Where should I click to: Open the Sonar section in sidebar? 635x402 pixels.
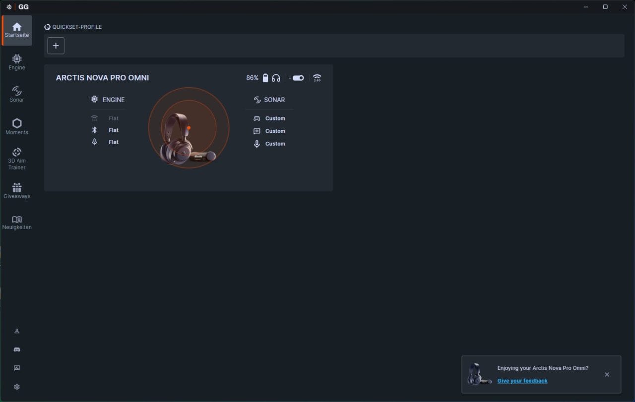pyautogui.click(x=17, y=94)
